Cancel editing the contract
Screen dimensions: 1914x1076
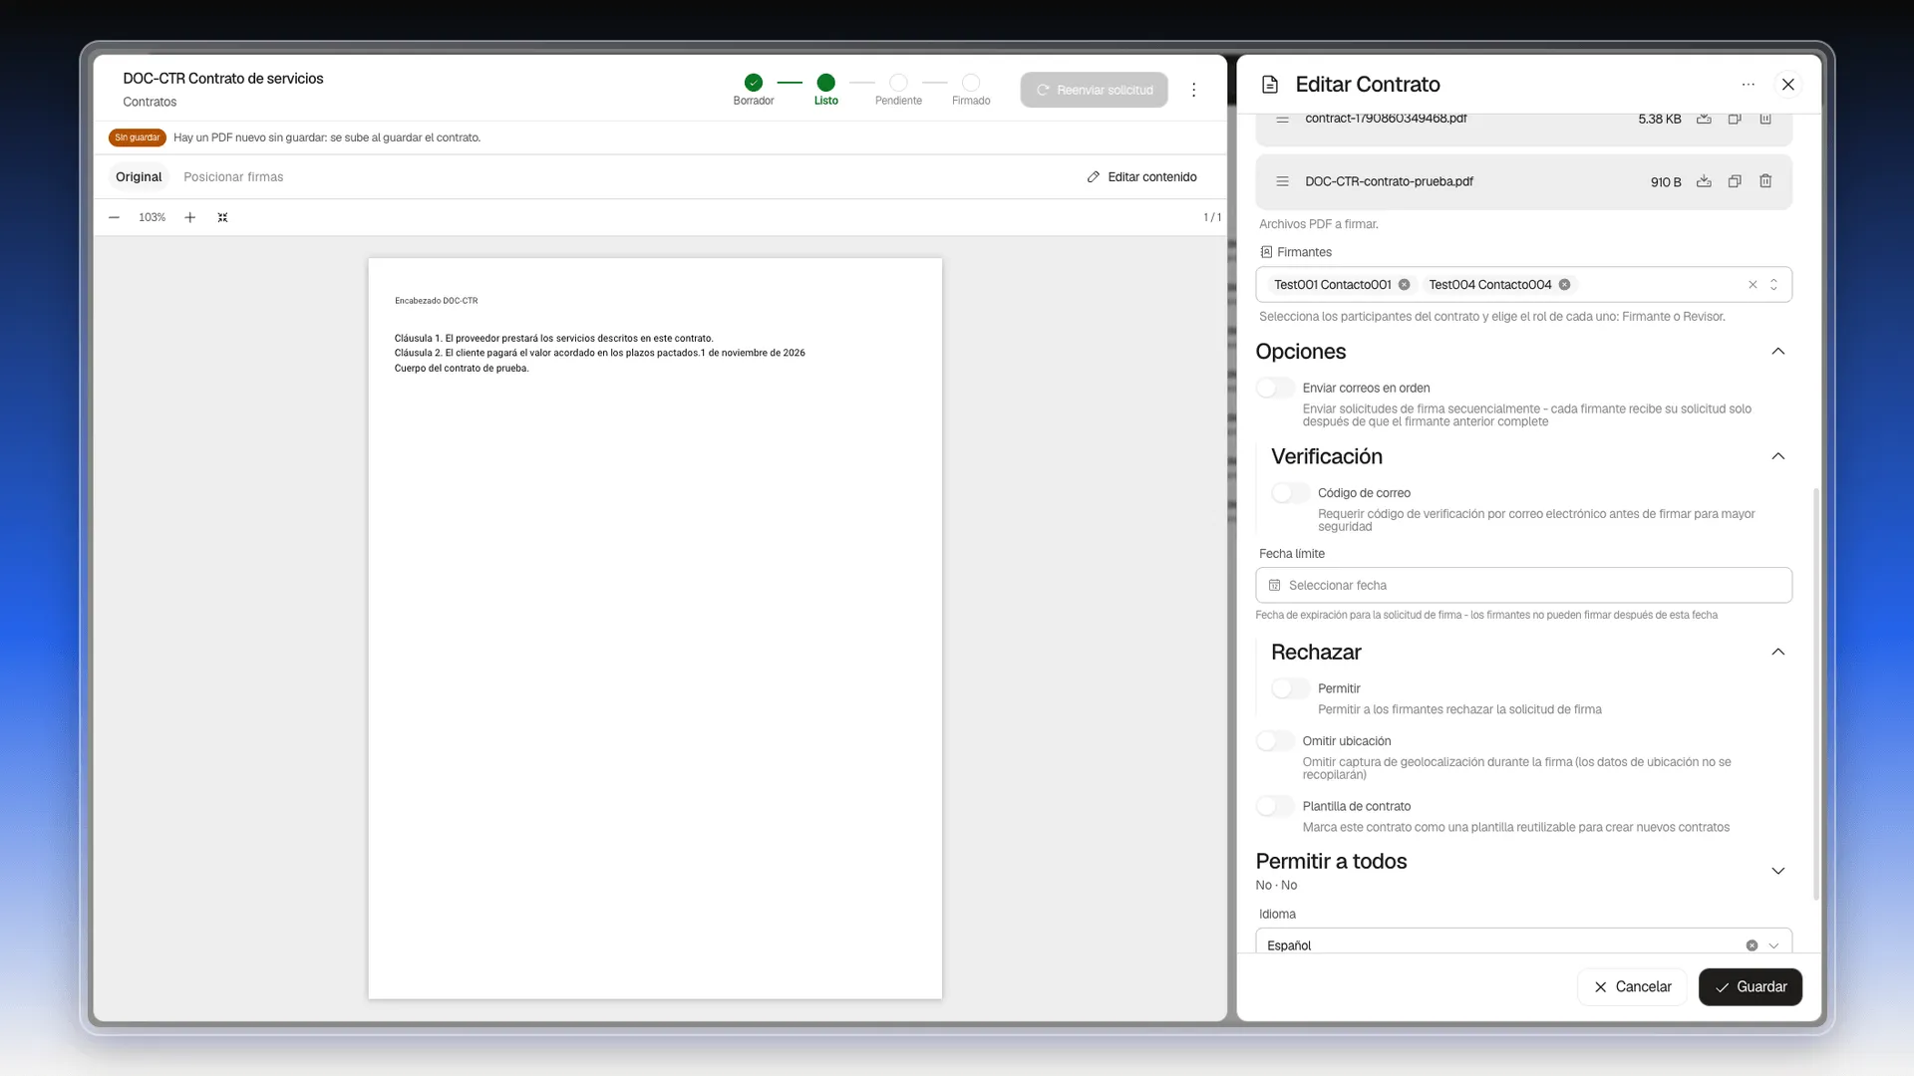tap(1632, 987)
